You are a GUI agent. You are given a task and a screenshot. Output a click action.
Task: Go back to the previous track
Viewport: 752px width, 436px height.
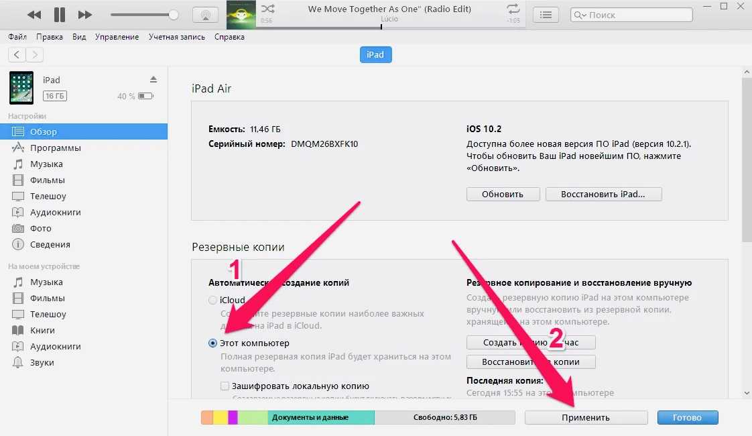(34, 14)
